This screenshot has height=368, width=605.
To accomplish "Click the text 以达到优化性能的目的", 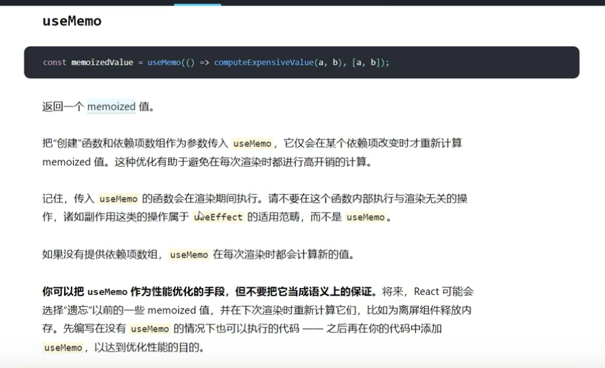I will pyautogui.click(x=147, y=348).
